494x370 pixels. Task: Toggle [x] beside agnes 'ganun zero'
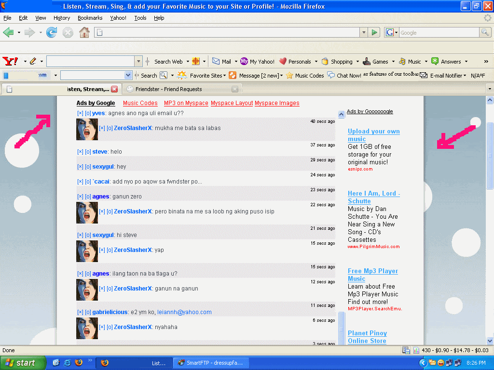click(x=80, y=197)
